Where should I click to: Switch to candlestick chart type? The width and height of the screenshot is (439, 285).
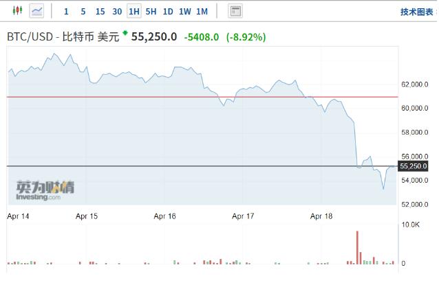coord(17,11)
